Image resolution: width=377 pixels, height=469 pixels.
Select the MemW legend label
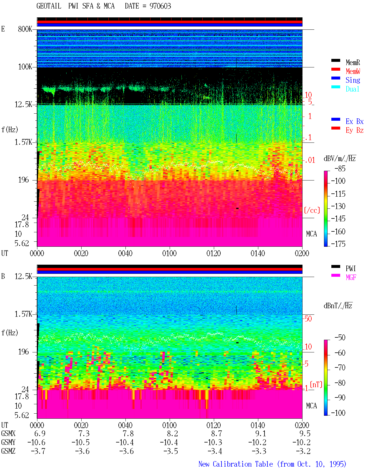coord(353,71)
